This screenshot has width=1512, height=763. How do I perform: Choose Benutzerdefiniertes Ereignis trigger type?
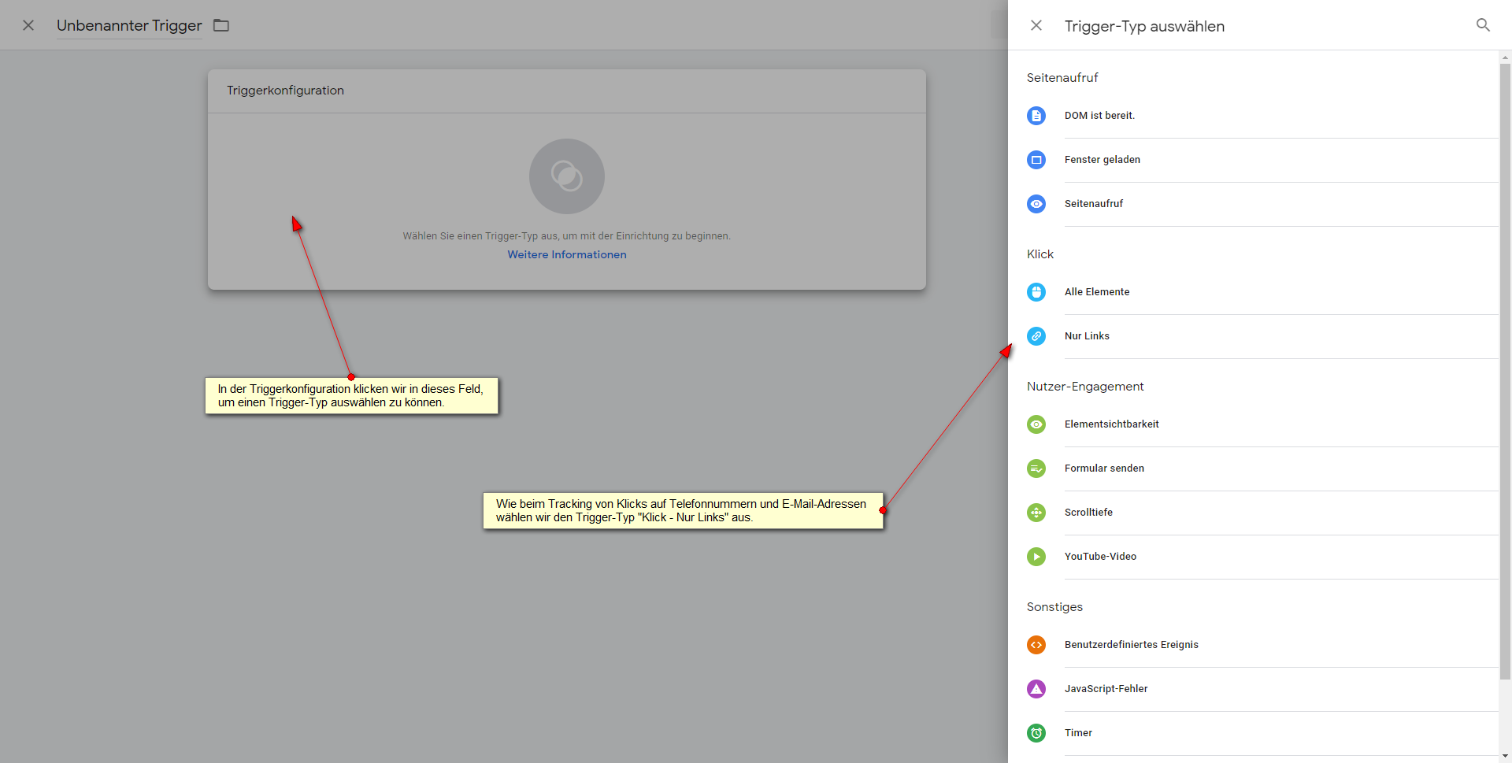(x=1131, y=645)
